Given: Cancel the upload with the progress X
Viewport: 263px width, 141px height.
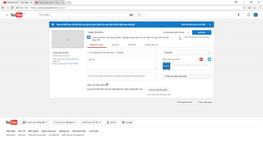Looking at the screenshot, I should pyautogui.click(x=188, y=33).
